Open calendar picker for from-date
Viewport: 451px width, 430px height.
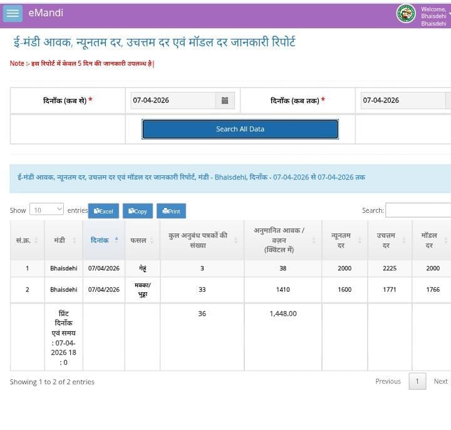pyautogui.click(x=225, y=100)
